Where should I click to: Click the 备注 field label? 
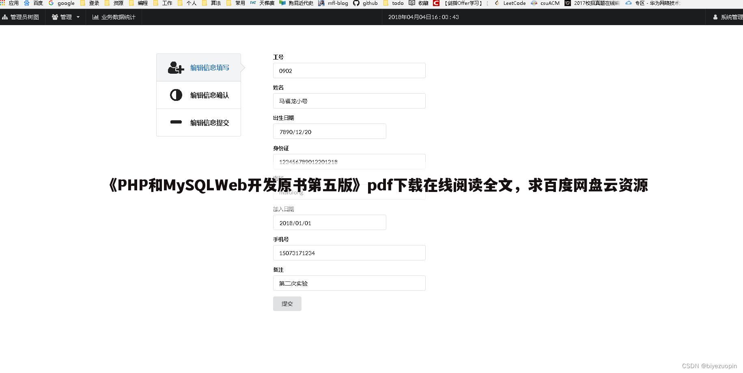tap(278, 270)
